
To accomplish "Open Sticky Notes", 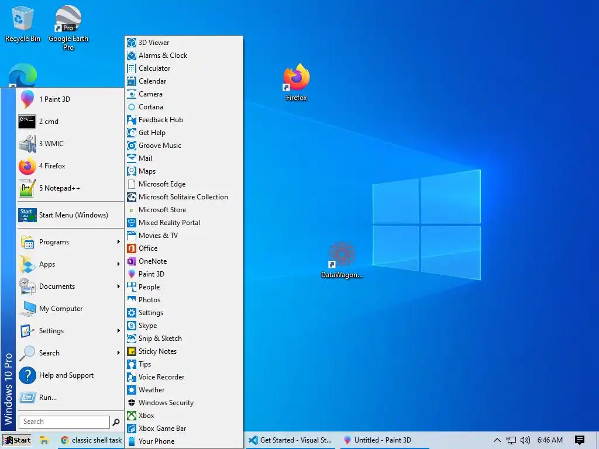I will (184, 351).
